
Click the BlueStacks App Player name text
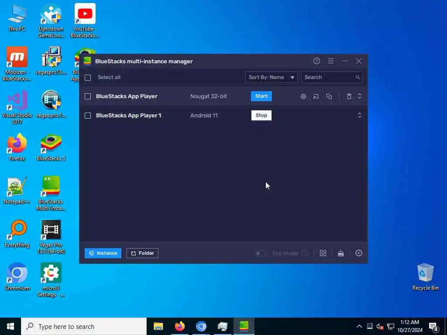coord(127,96)
